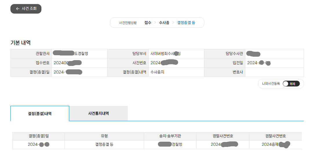
Task: Select the 결정종결 등 progress step
Action: [x=186, y=23]
